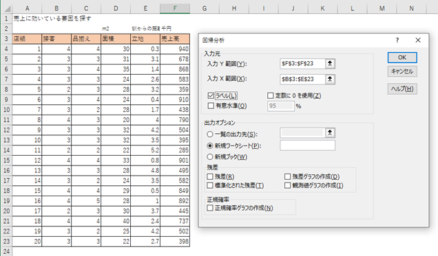Select 新規ワークシート(P) radio button
438x256 pixels.
(x=210, y=146)
